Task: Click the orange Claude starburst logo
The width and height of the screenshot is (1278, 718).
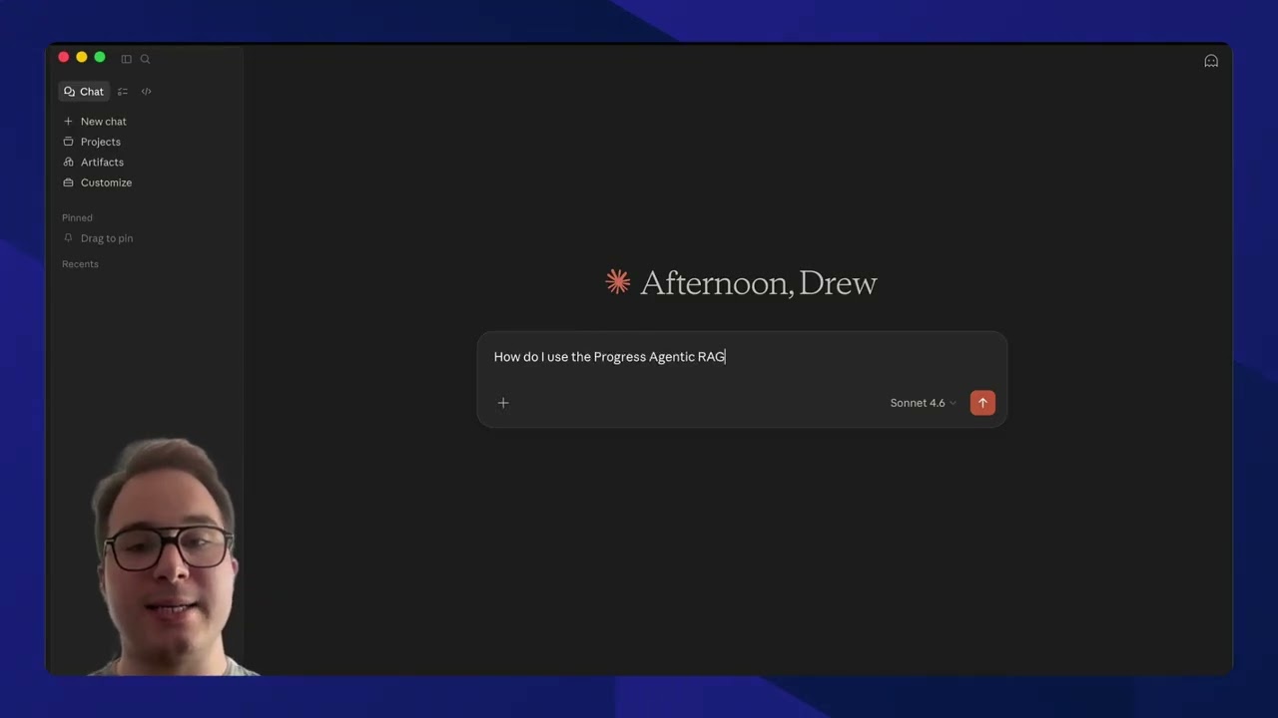Action: pyautogui.click(x=618, y=282)
